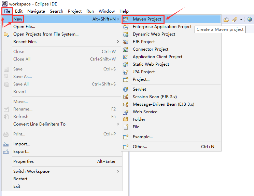This screenshot has width=254, height=196.
Task: Expand Convert Line Delimiters To arrow
Action: 118,124
